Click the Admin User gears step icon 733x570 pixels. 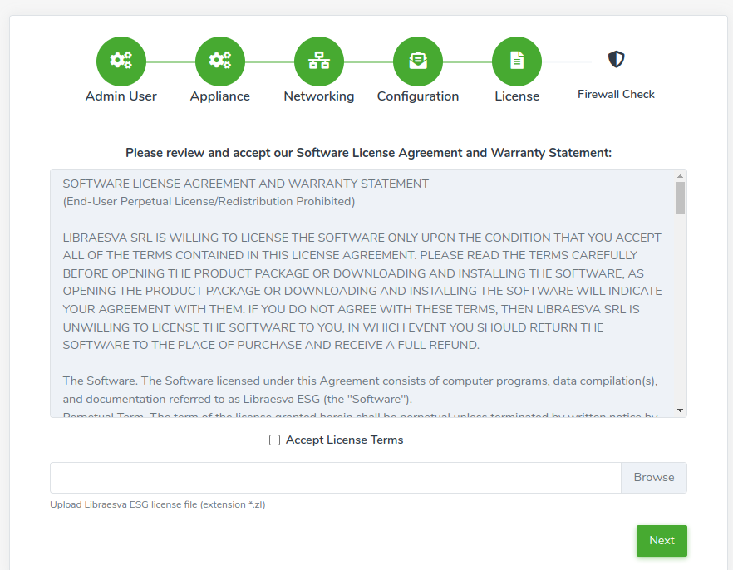coord(121,61)
